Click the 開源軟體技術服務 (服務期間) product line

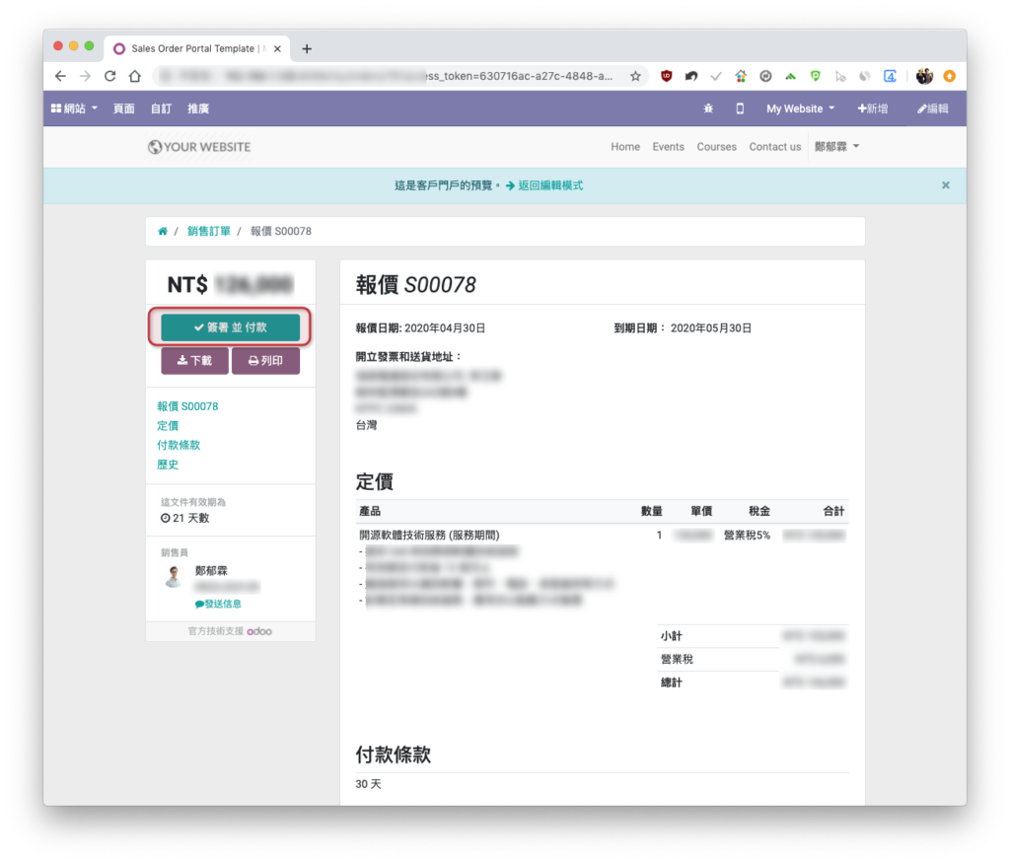(429, 536)
